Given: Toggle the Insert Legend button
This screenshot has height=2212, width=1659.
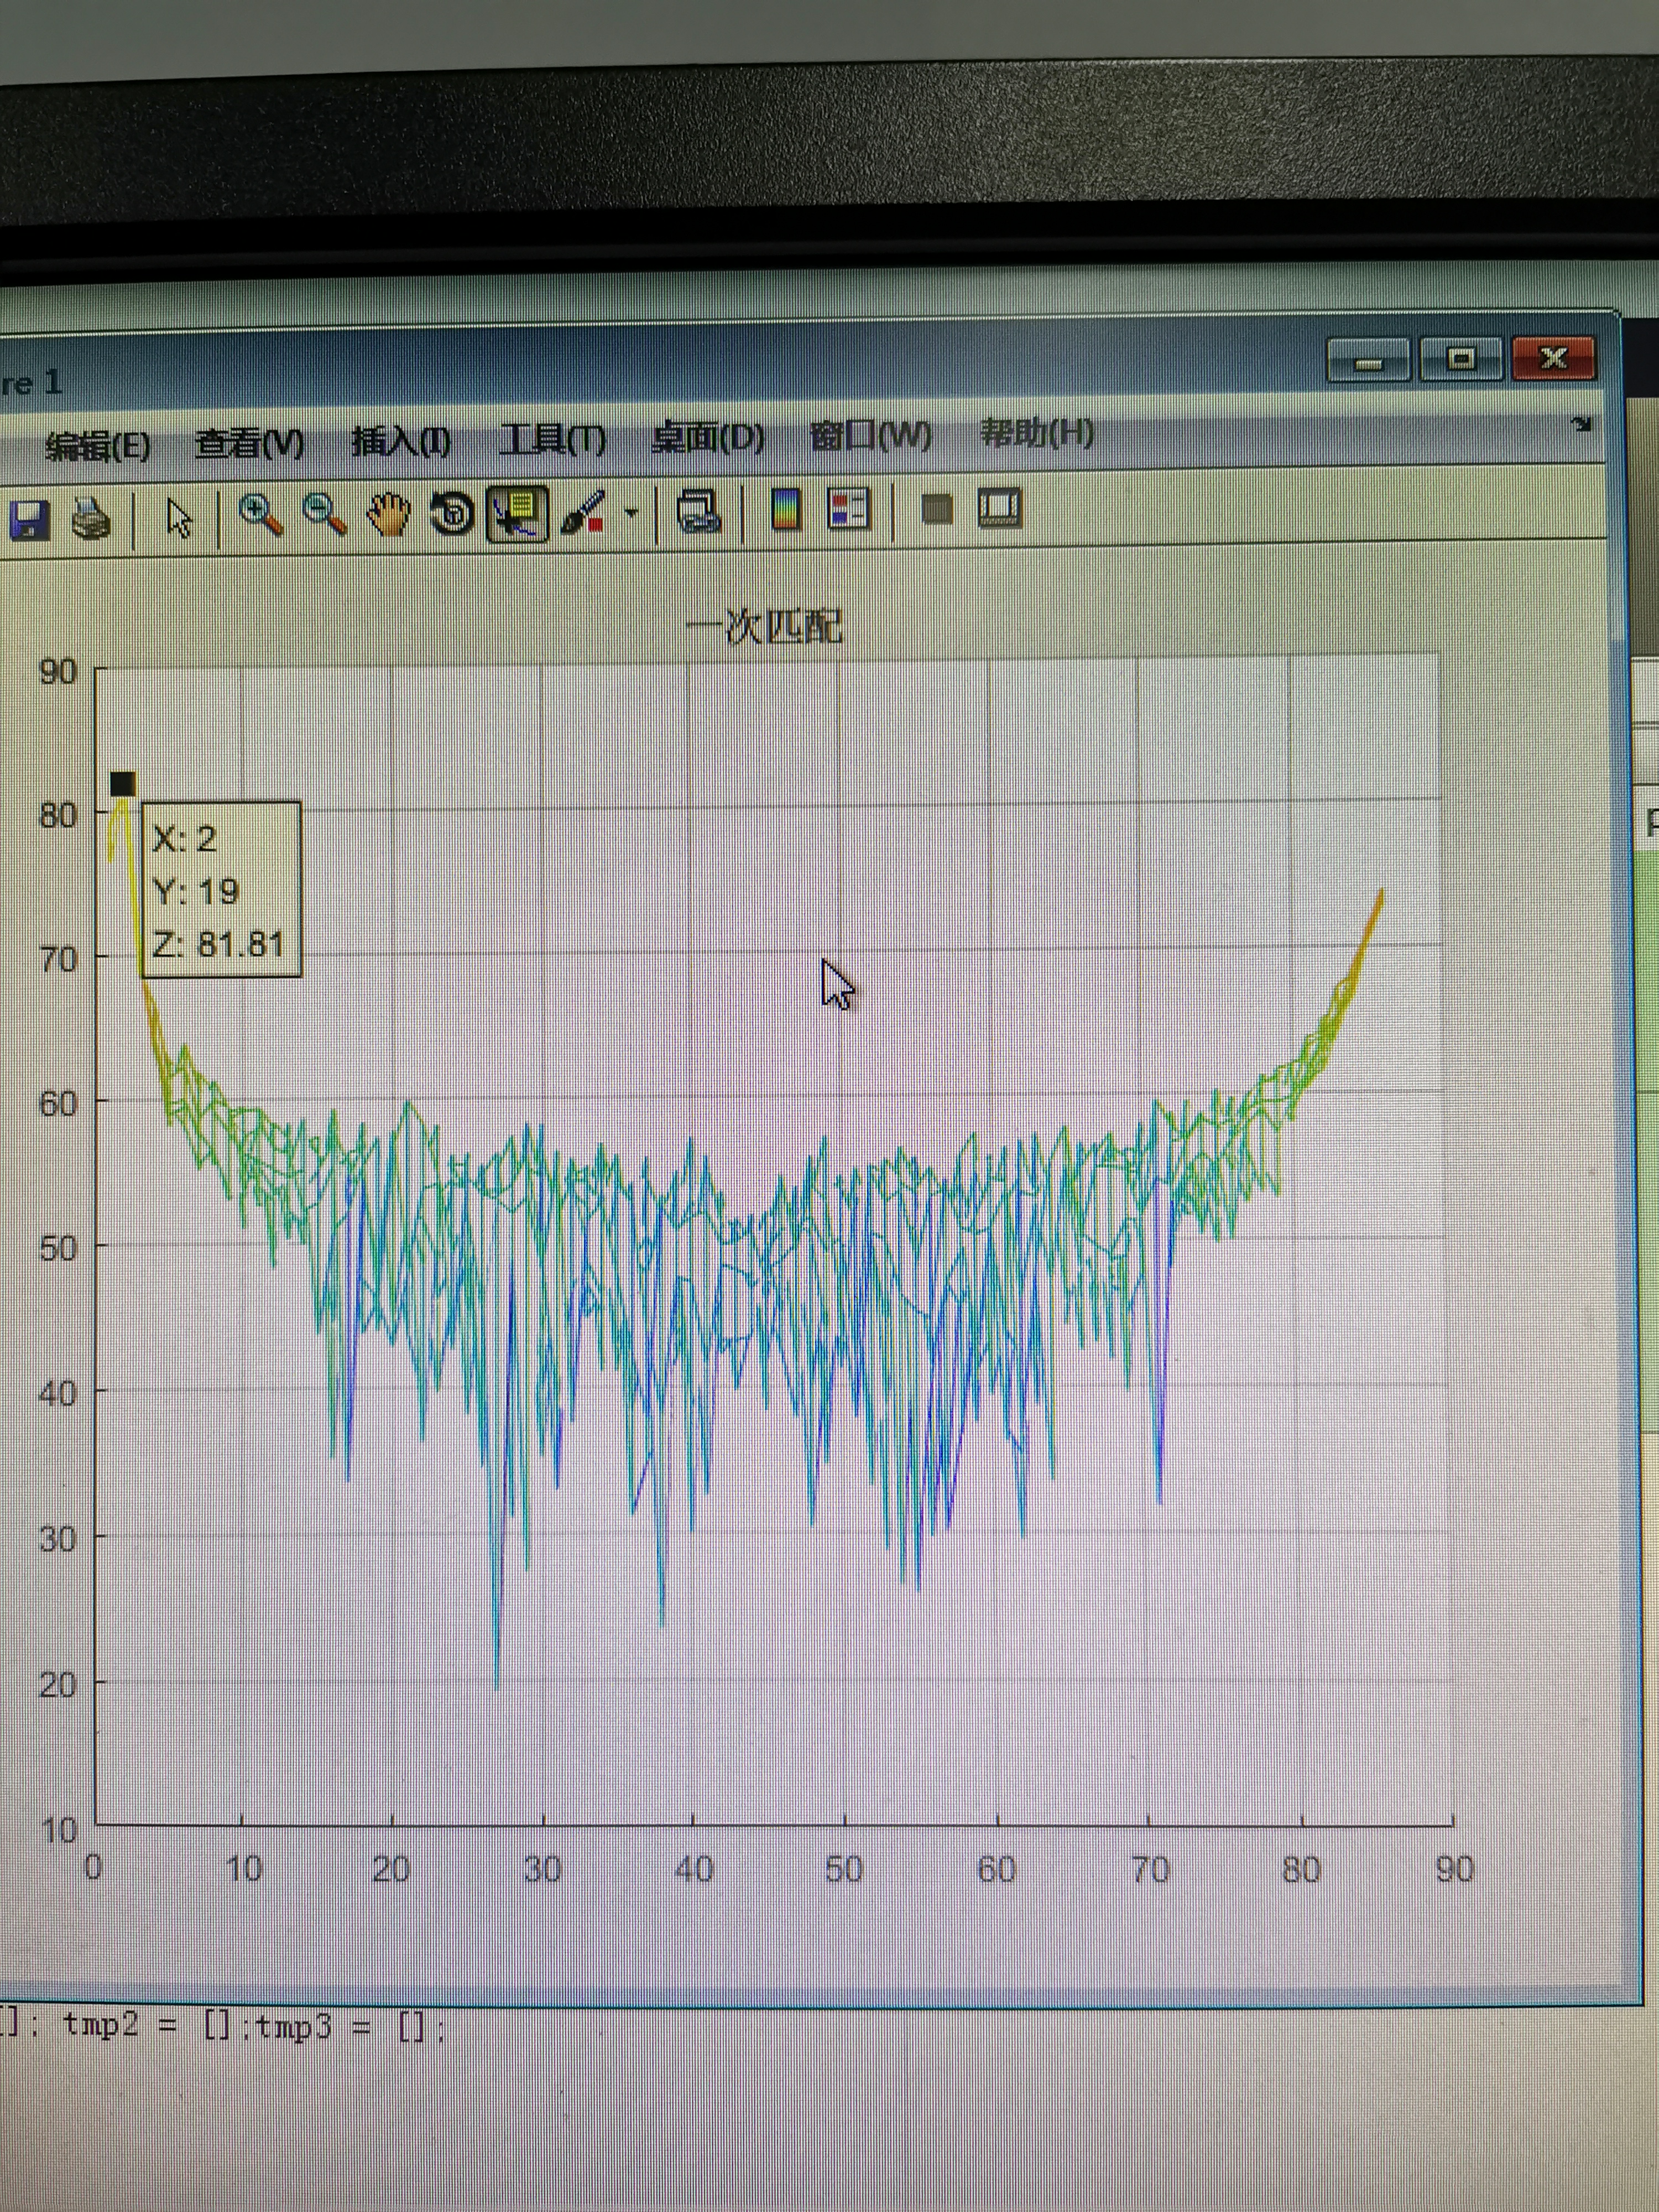Looking at the screenshot, I should coord(849,509).
